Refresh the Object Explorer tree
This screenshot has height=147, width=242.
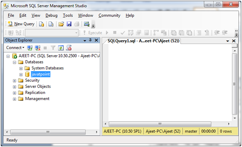click(61, 48)
